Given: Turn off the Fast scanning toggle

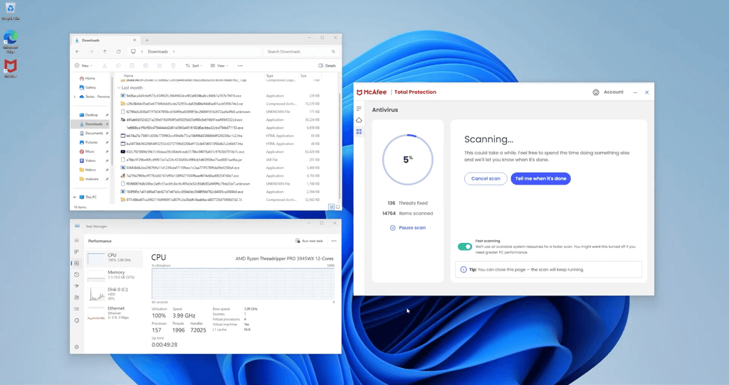Looking at the screenshot, I should click(464, 246).
